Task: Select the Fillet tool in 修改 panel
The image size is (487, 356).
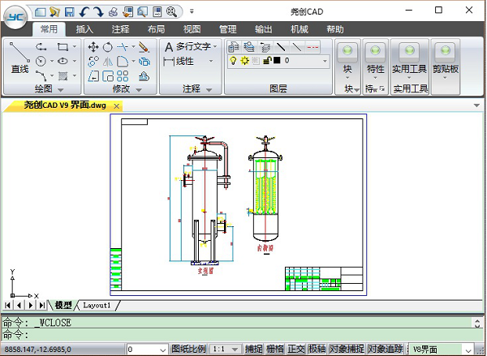Action: point(123,62)
